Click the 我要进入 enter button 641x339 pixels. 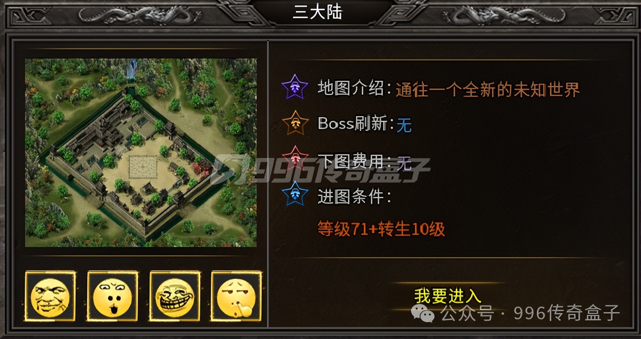click(447, 296)
